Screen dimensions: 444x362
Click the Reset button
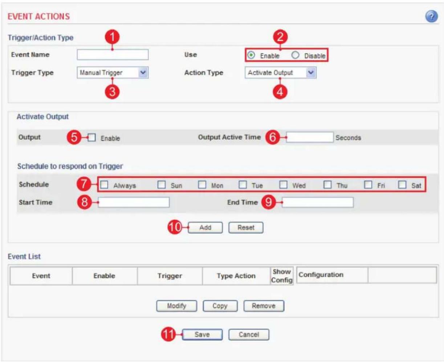(x=246, y=227)
